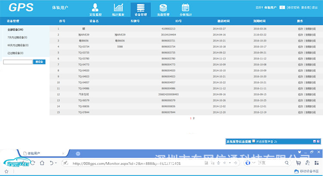323x176 pixels.
Task: Click the device search input field
Action: coord(18,62)
